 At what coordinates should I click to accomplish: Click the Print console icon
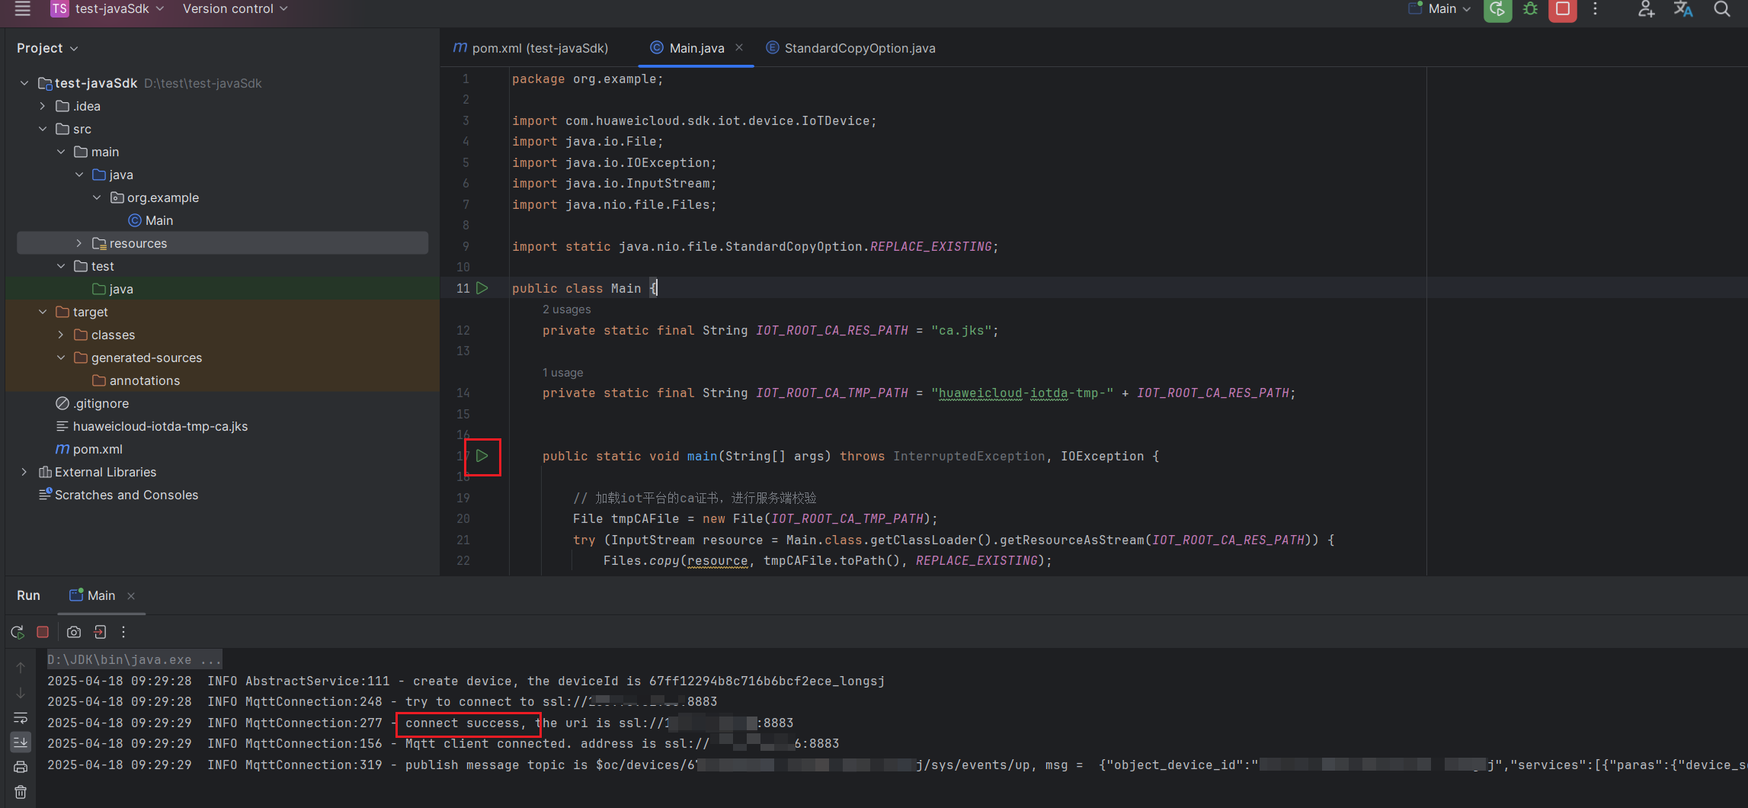pos(21,767)
